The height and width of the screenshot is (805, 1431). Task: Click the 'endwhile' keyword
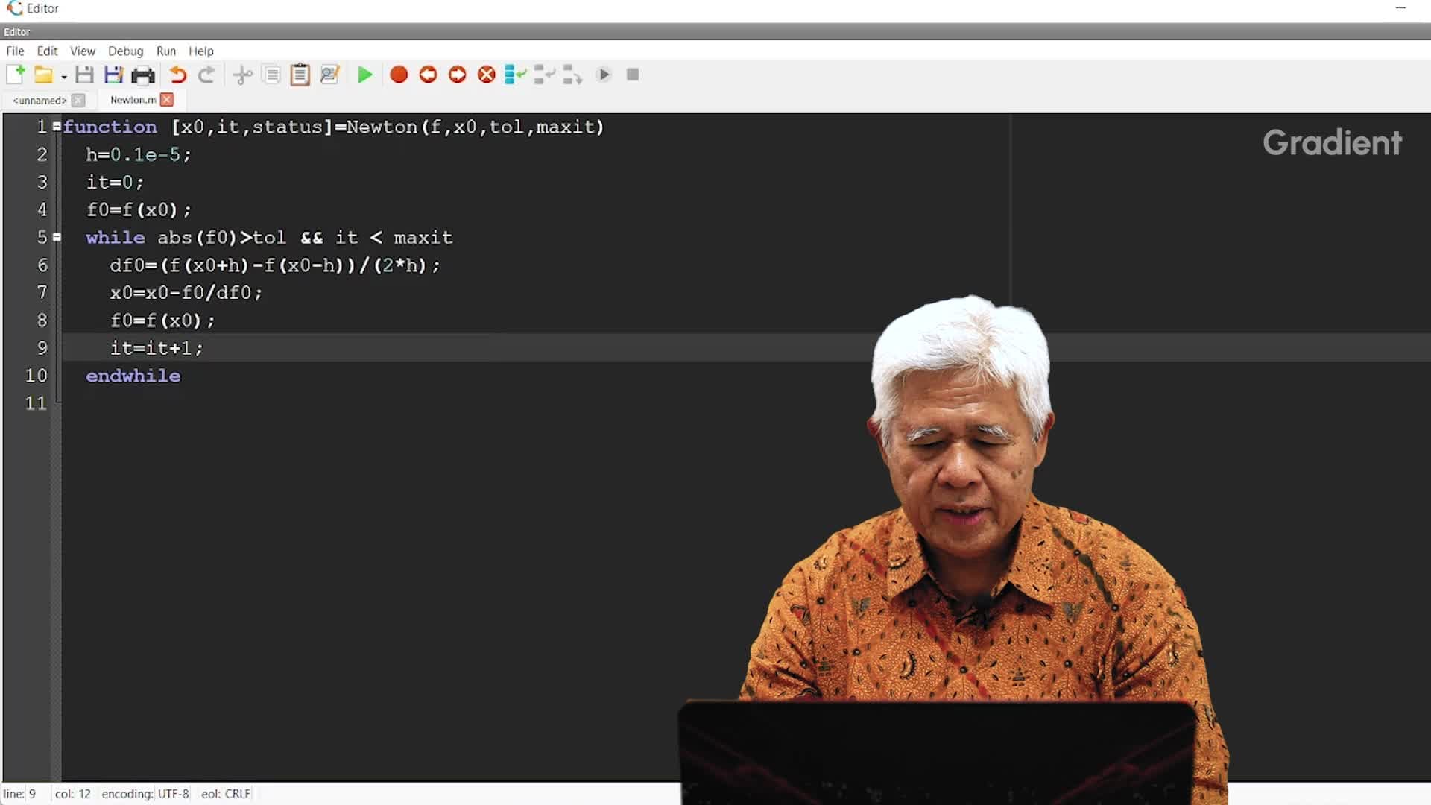(x=133, y=375)
